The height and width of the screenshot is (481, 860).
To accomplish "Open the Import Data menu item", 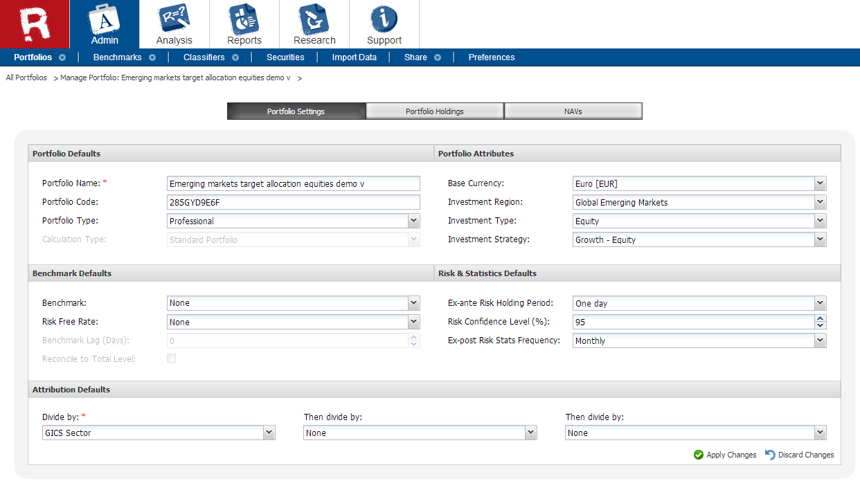I will tap(354, 57).
